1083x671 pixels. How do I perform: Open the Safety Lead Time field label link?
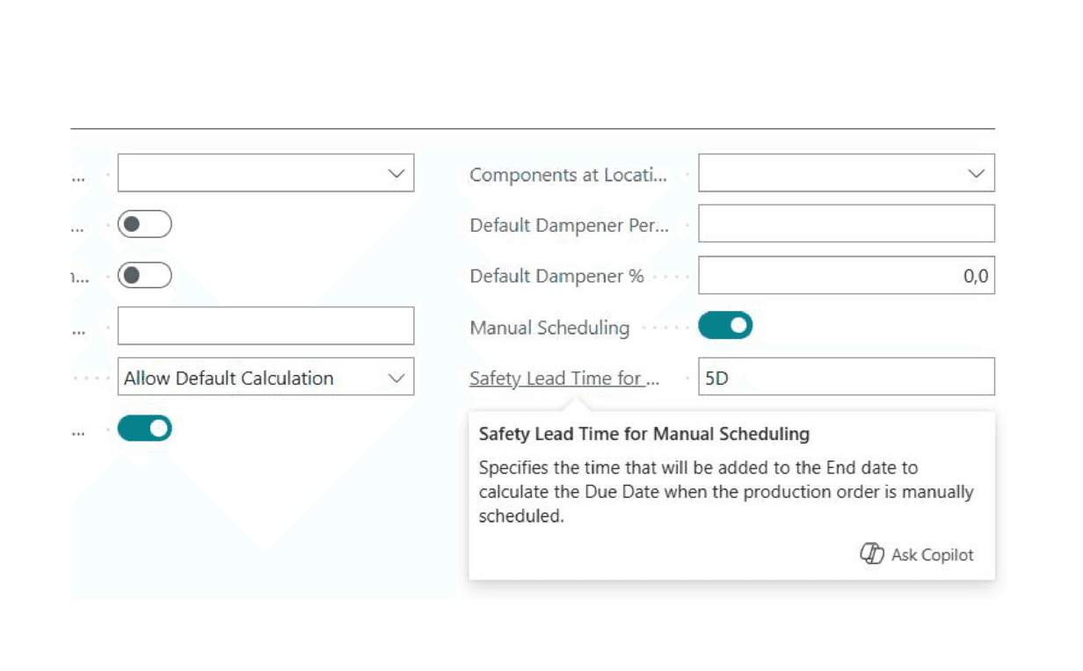click(x=563, y=379)
